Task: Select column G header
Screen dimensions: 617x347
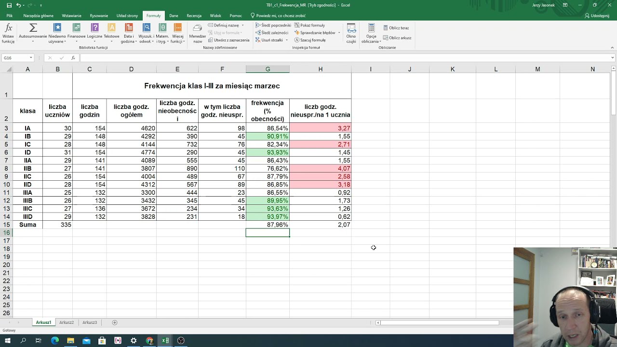Action: [x=268, y=69]
